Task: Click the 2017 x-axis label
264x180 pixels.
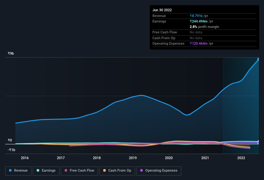Action: pyautogui.click(x=61, y=158)
